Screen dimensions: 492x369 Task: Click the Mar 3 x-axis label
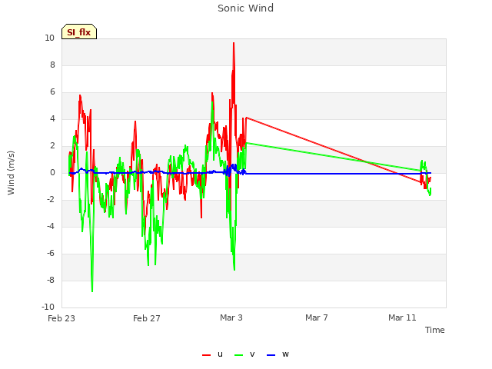tap(231, 317)
